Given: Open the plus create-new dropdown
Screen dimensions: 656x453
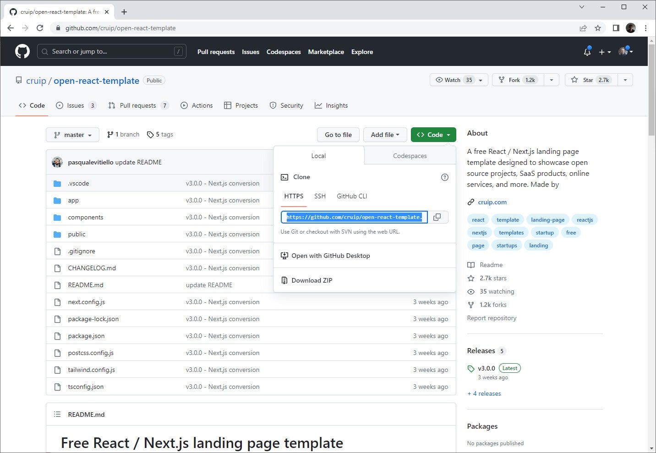Looking at the screenshot, I should pyautogui.click(x=605, y=52).
